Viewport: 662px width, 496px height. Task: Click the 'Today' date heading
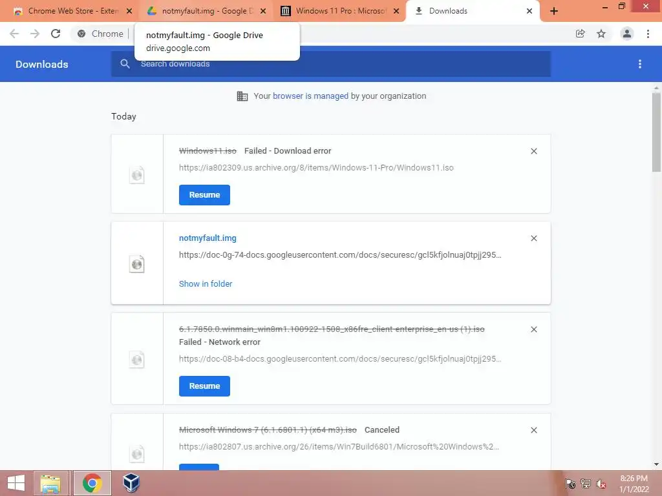point(123,116)
